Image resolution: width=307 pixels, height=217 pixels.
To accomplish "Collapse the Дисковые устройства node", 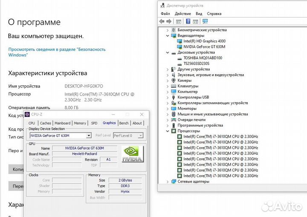I will [x=168, y=52].
